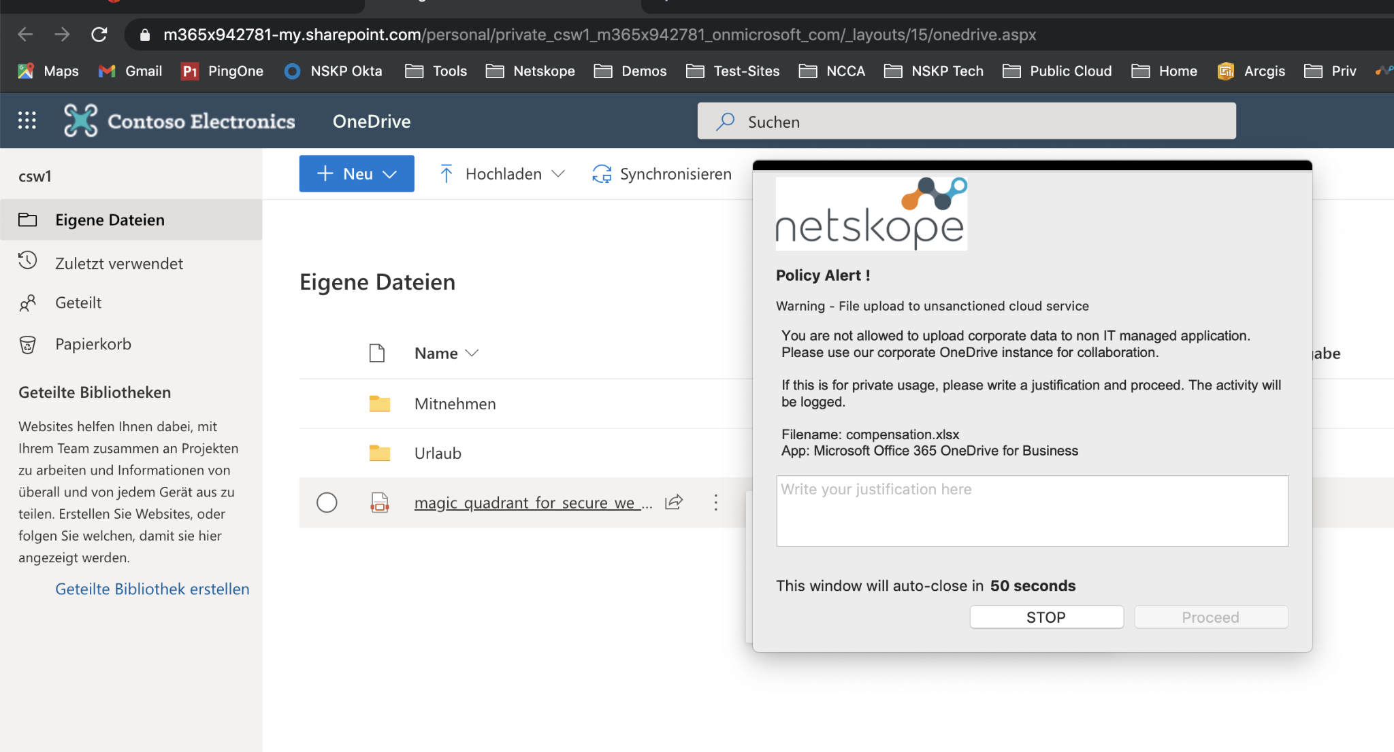The image size is (1394, 752).
Task: Click the justification text field
Action: tap(1031, 511)
